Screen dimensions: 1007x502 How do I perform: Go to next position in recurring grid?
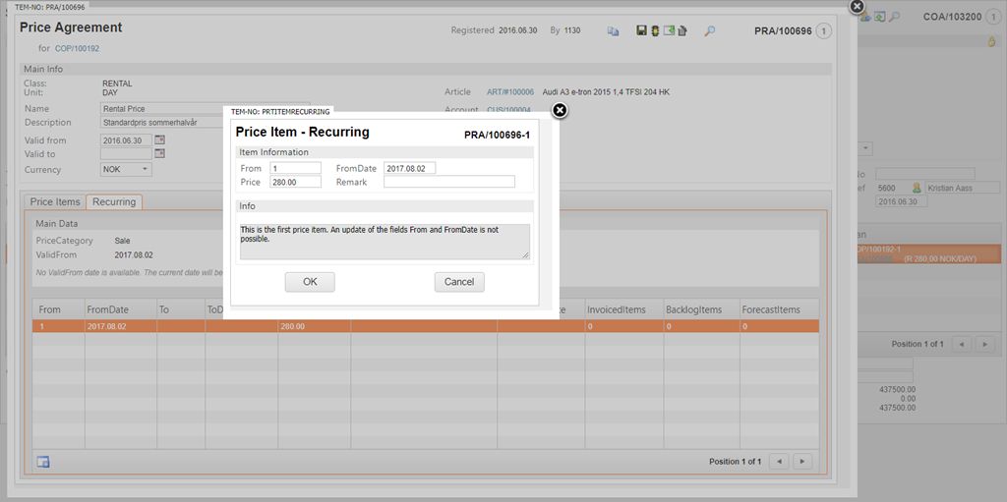pos(802,461)
